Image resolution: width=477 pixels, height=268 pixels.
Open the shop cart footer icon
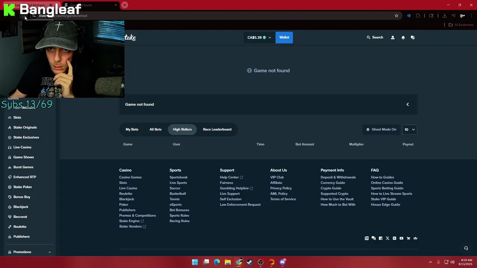point(408,238)
